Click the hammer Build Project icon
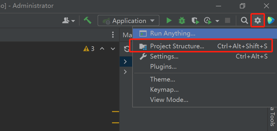The height and width of the screenshot is (131, 277). (87, 20)
